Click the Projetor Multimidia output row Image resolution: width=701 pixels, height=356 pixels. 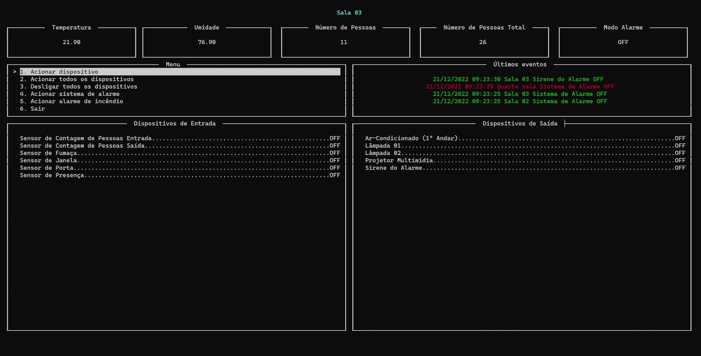[x=525, y=160]
